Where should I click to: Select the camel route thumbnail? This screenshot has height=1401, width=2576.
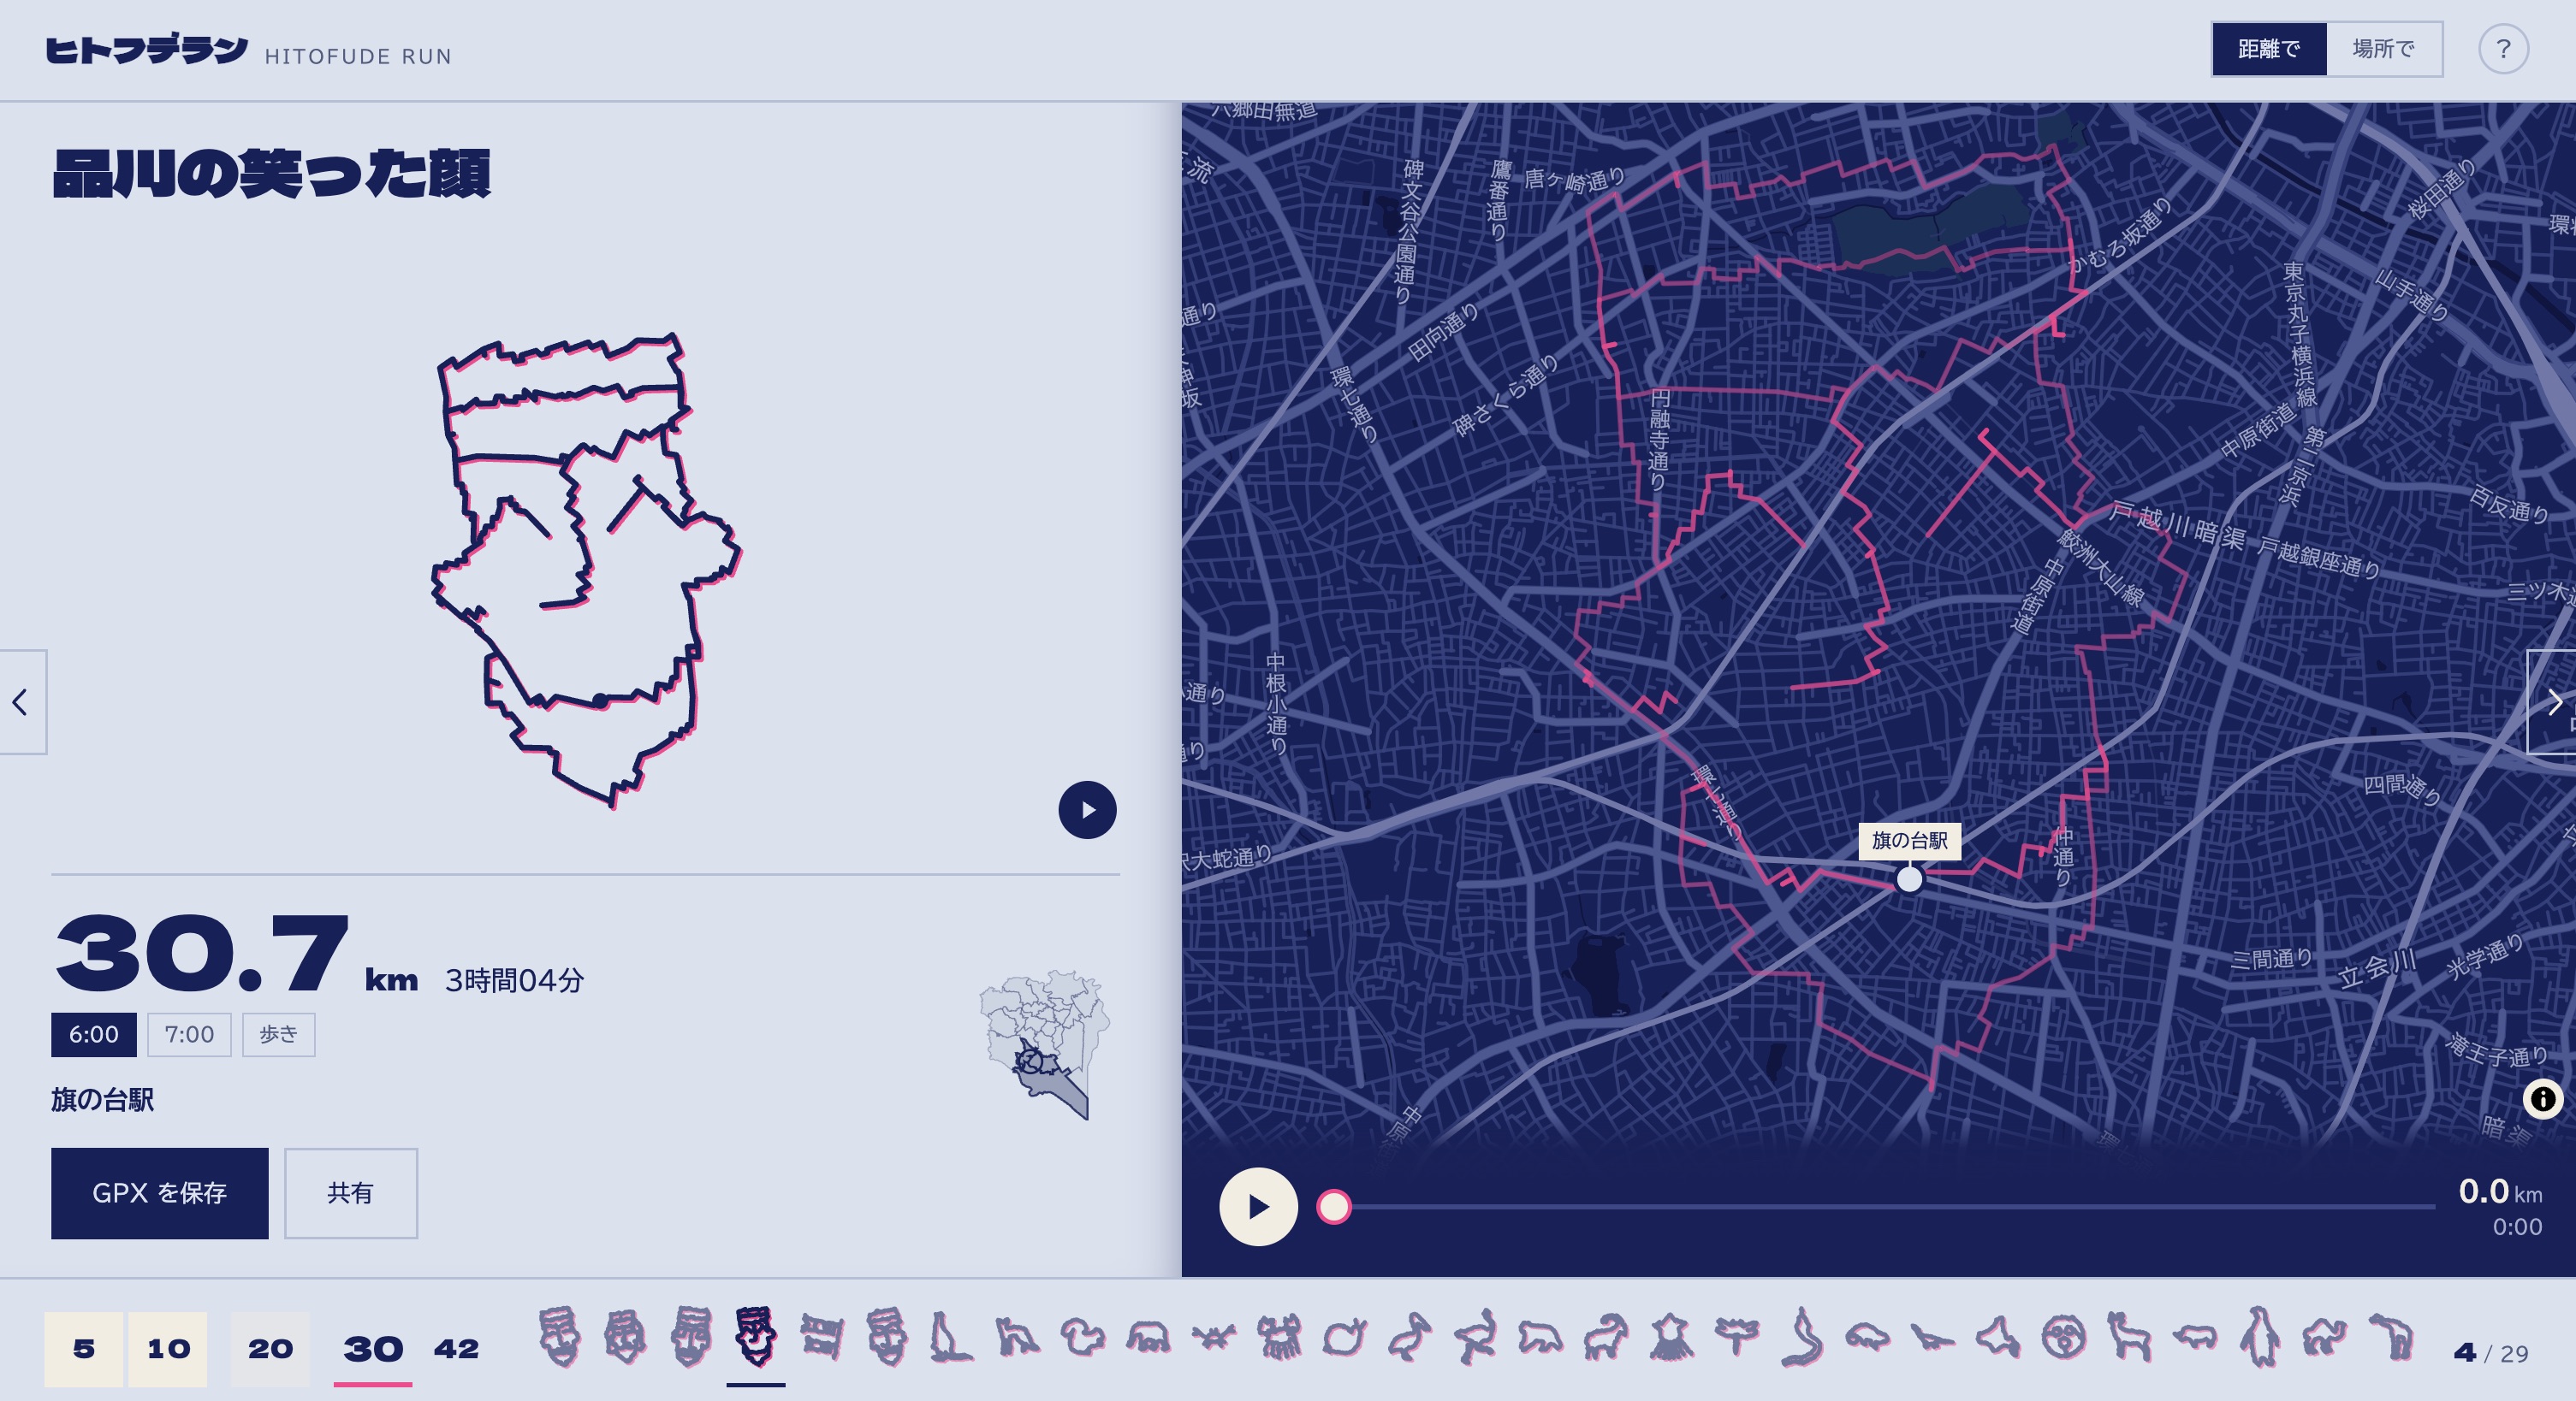point(2325,1336)
